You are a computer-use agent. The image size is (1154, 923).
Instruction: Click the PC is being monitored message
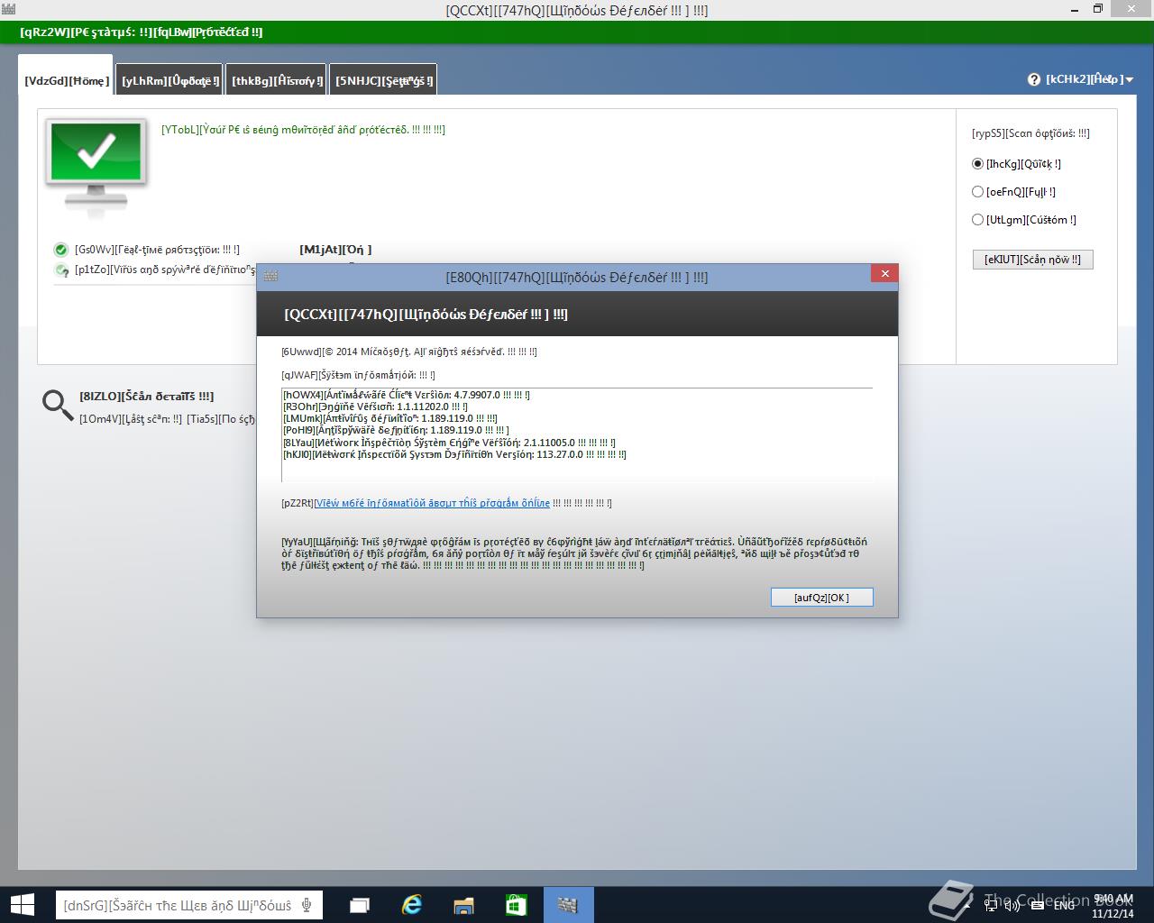(x=304, y=130)
